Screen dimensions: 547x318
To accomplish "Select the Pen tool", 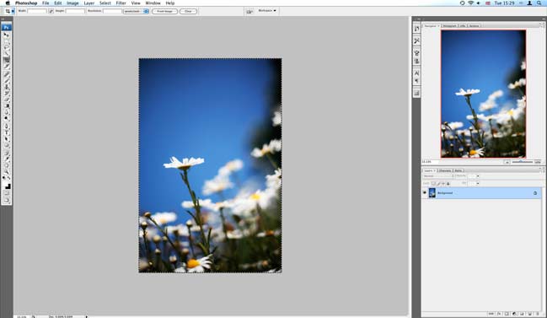I will coord(7,126).
